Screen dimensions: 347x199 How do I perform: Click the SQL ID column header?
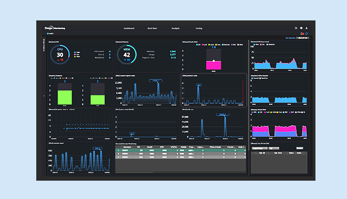262,153
